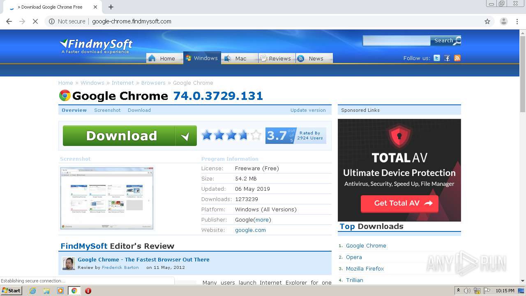Switch to the Chrome taskbar icon
The width and height of the screenshot is (526, 296).
[x=74, y=291]
